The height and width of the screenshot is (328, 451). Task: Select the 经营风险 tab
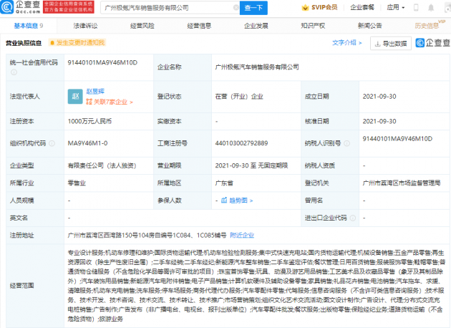tap(142, 26)
